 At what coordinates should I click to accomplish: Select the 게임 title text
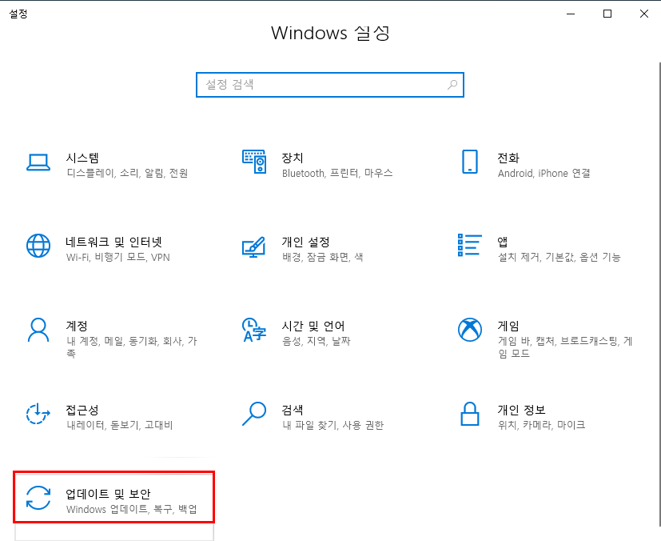pyautogui.click(x=508, y=326)
